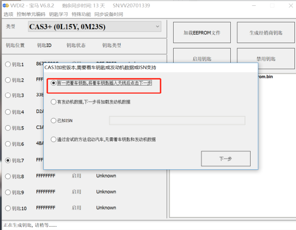Click Unknown type in 钥匙10 row
The height and width of the screenshot is (230, 296).
[x=106, y=208]
